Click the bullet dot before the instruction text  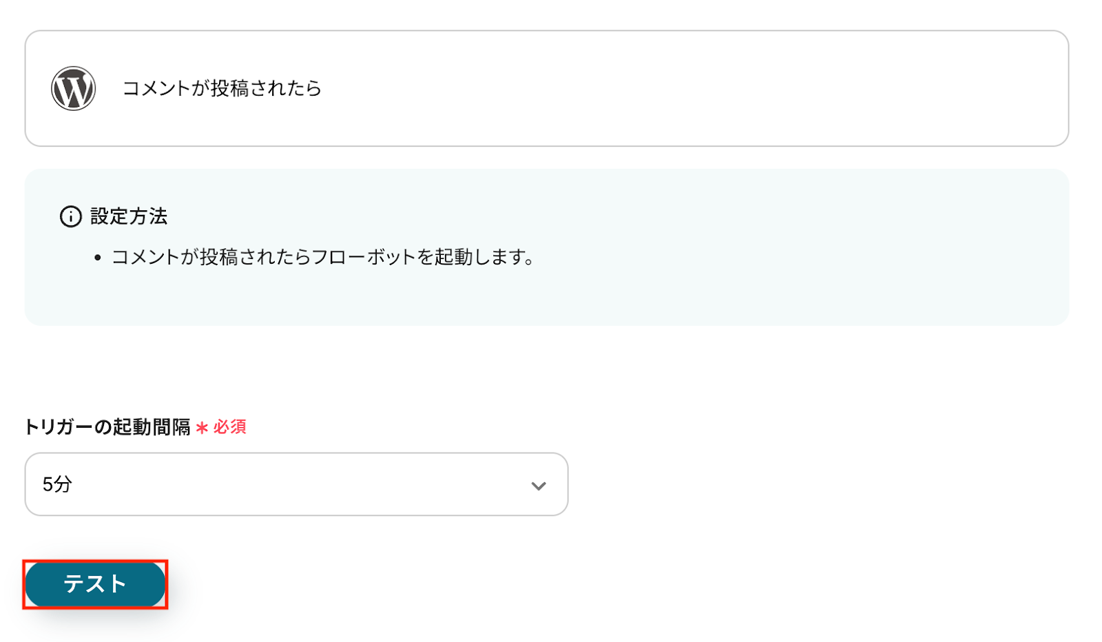pos(98,258)
